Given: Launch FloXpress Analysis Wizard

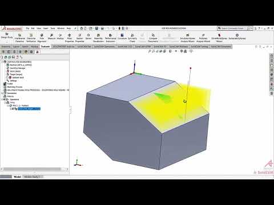Looking at the screenshot, I should (203, 38).
